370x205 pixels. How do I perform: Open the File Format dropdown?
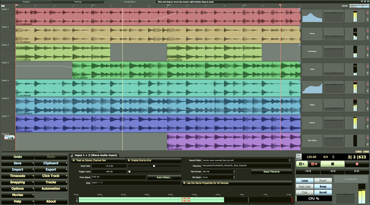click(x=219, y=172)
